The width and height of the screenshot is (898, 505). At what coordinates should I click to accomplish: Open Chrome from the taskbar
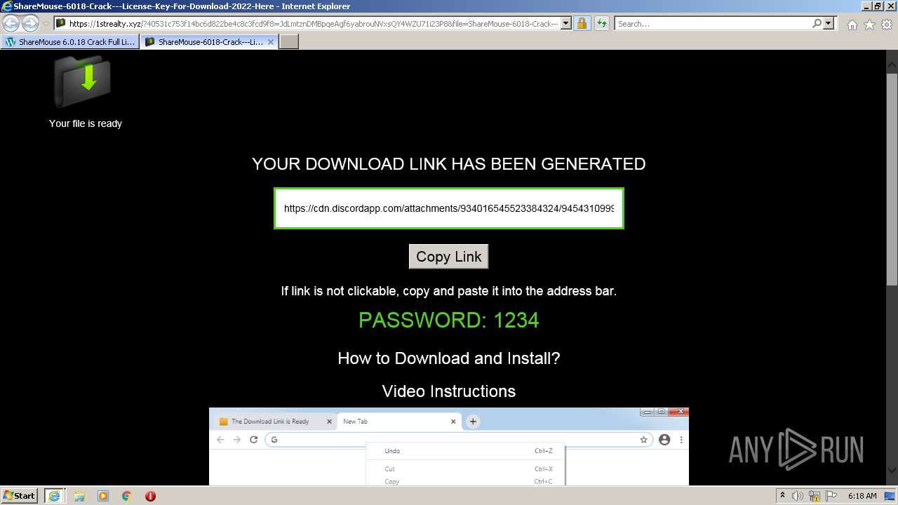pyautogui.click(x=127, y=496)
